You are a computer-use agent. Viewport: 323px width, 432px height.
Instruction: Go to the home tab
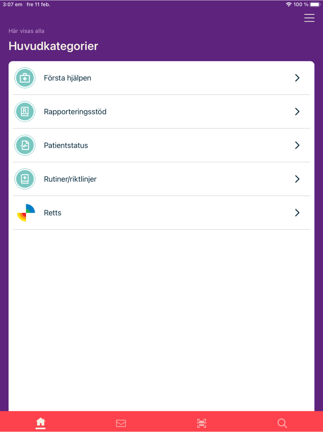41,423
